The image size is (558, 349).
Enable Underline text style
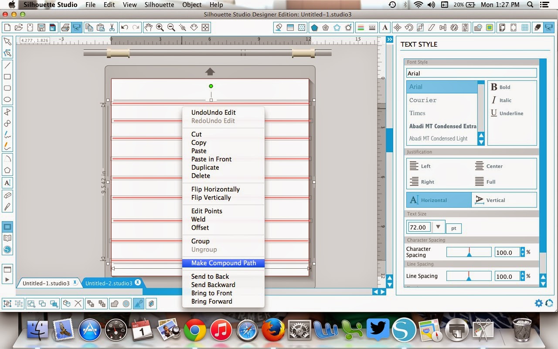point(507,113)
